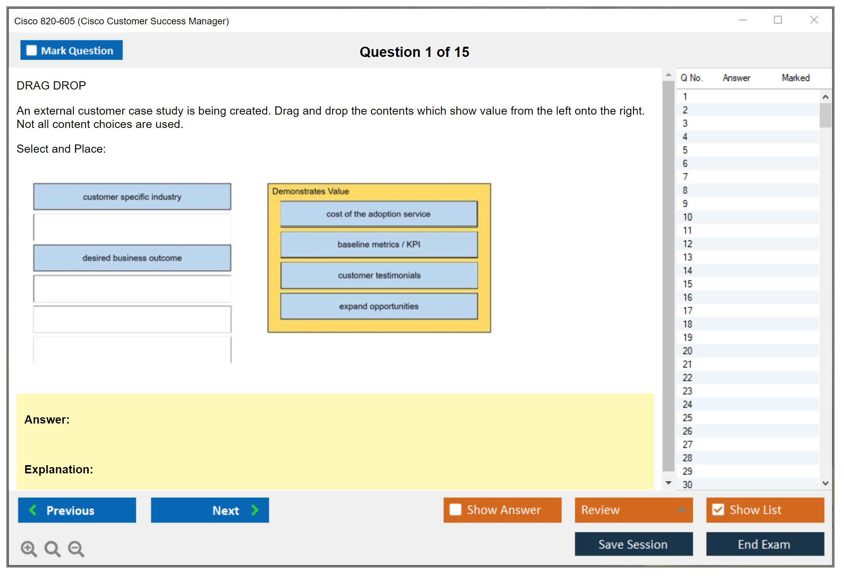Click the Answer column header

tap(736, 78)
